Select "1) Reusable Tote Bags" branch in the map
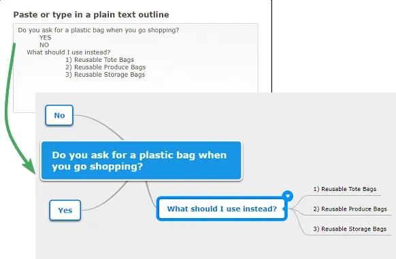The image size is (396, 259). pos(345,189)
